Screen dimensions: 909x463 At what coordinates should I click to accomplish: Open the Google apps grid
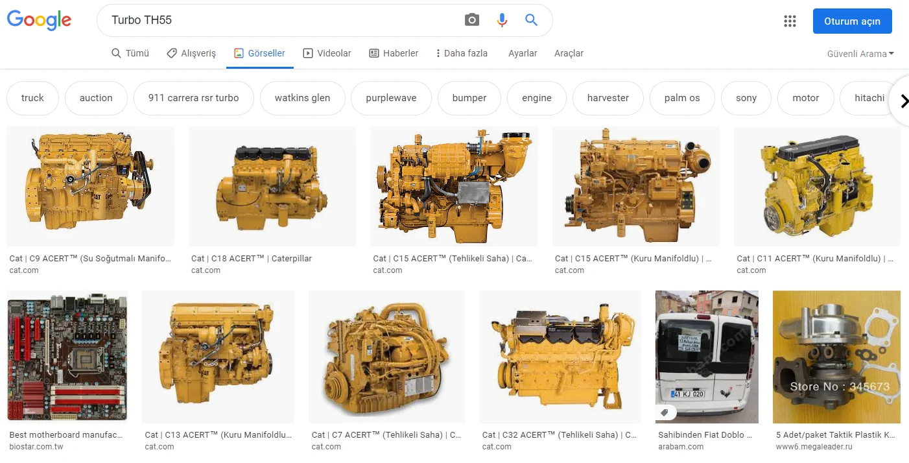790,21
